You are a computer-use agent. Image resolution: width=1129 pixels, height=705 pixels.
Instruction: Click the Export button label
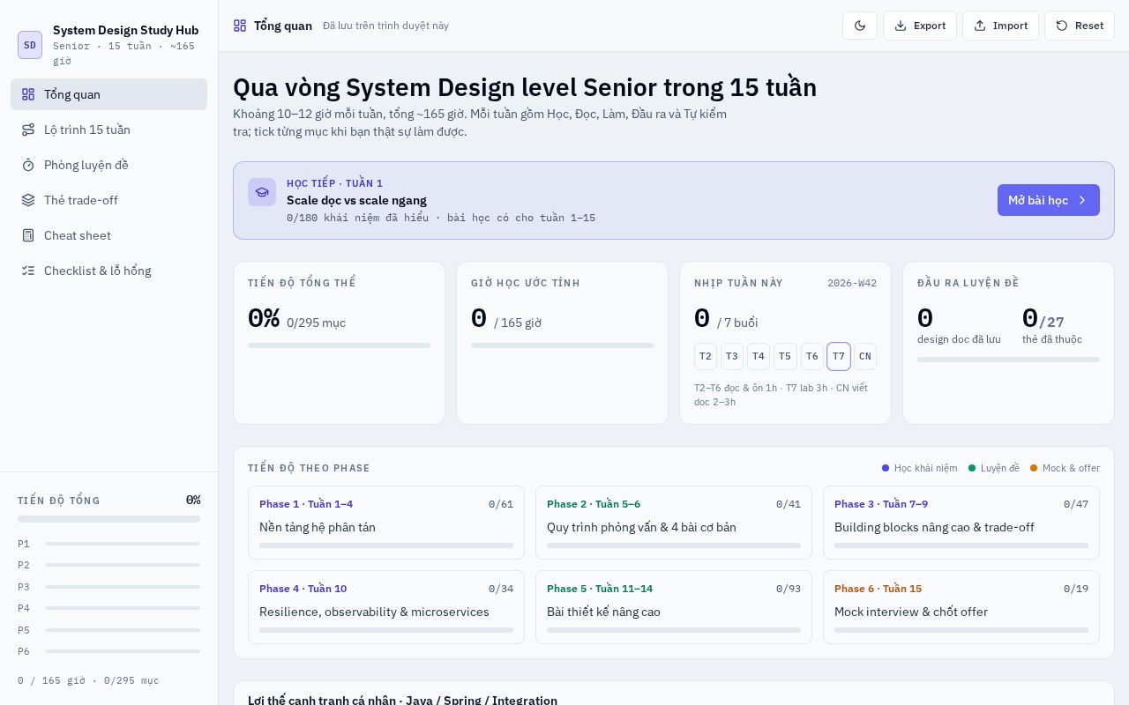(x=930, y=26)
